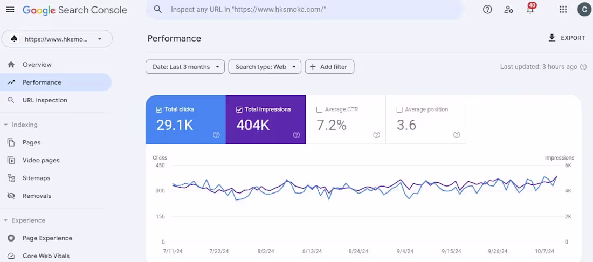593x262 pixels.
Task: Click the Add filter button
Action: pos(329,67)
